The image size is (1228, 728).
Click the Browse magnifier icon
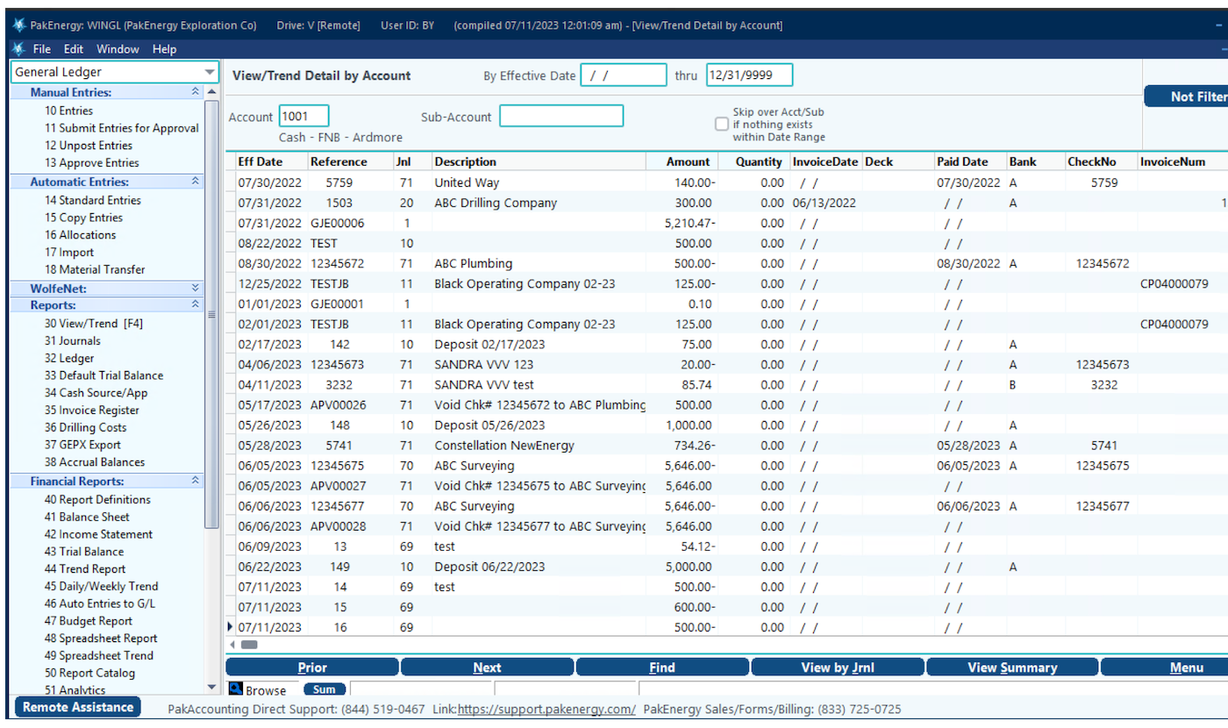click(235, 689)
